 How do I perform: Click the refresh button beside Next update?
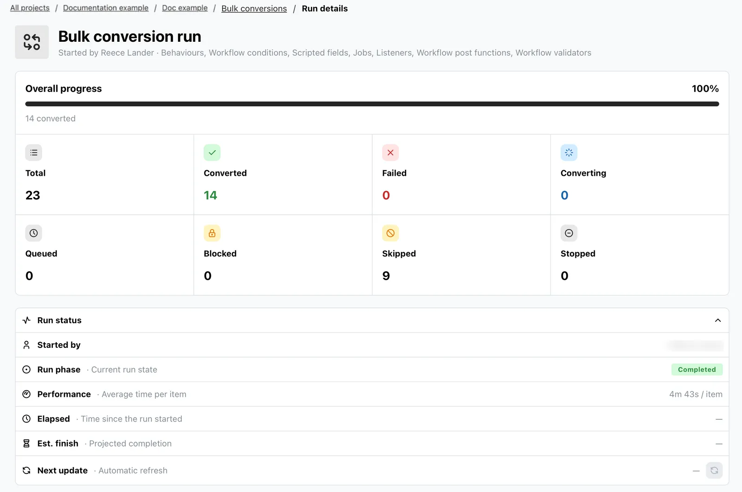pos(714,470)
